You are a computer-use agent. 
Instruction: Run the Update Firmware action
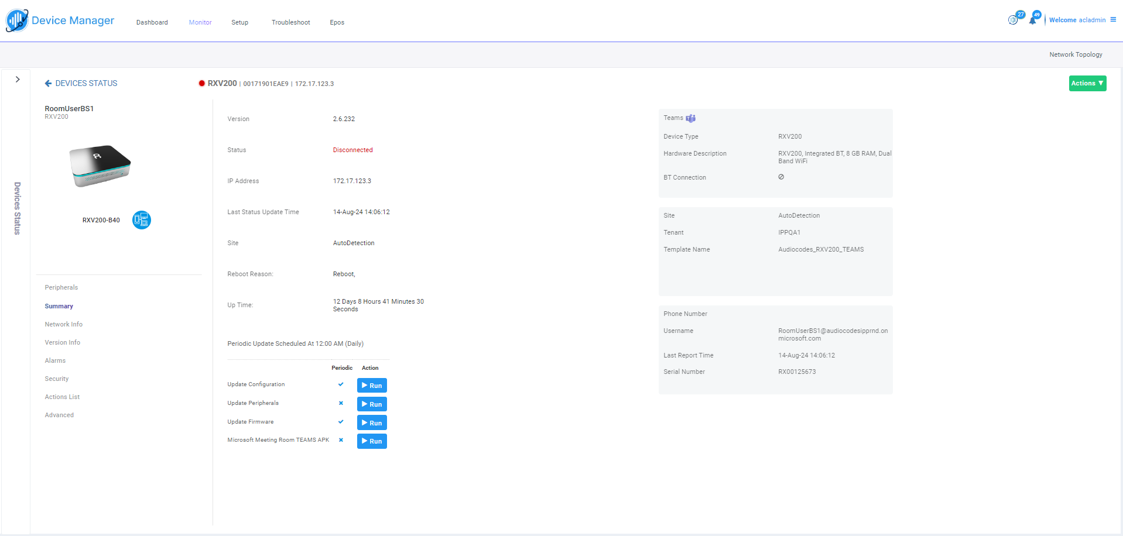tap(372, 423)
